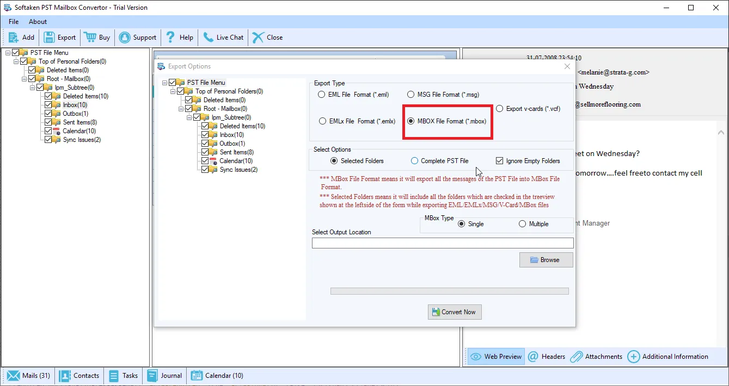The width and height of the screenshot is (729, 386).
Task: Click the Export toolbar icon
Action: [x=49, y=38]
